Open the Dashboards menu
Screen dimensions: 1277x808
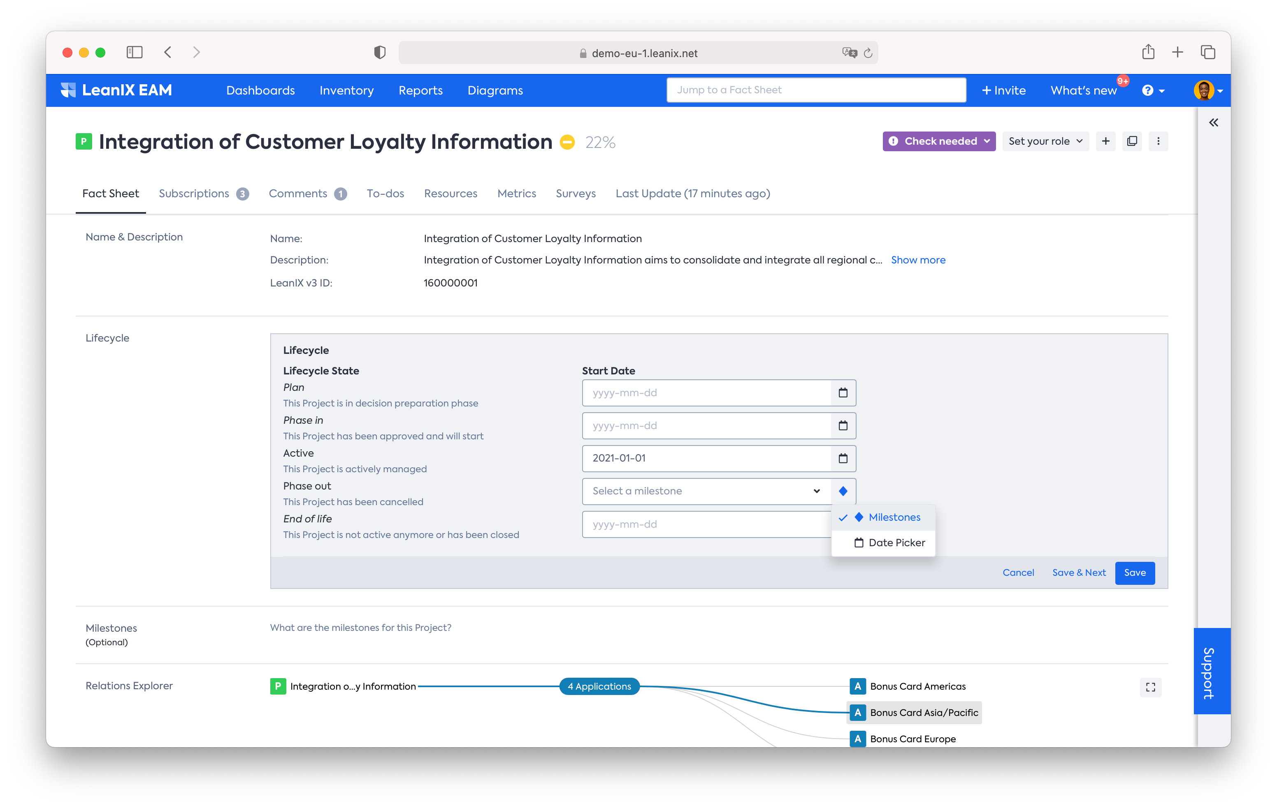260,90
